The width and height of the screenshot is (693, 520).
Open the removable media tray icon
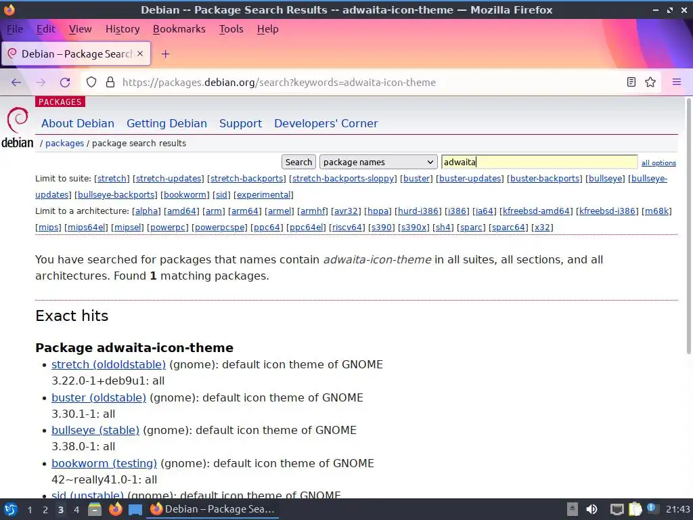tap(572, 509)
